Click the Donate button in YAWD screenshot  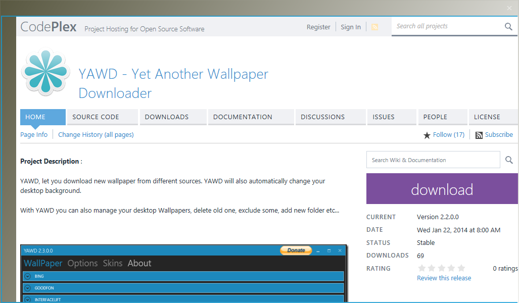click(x=296, y=250)
